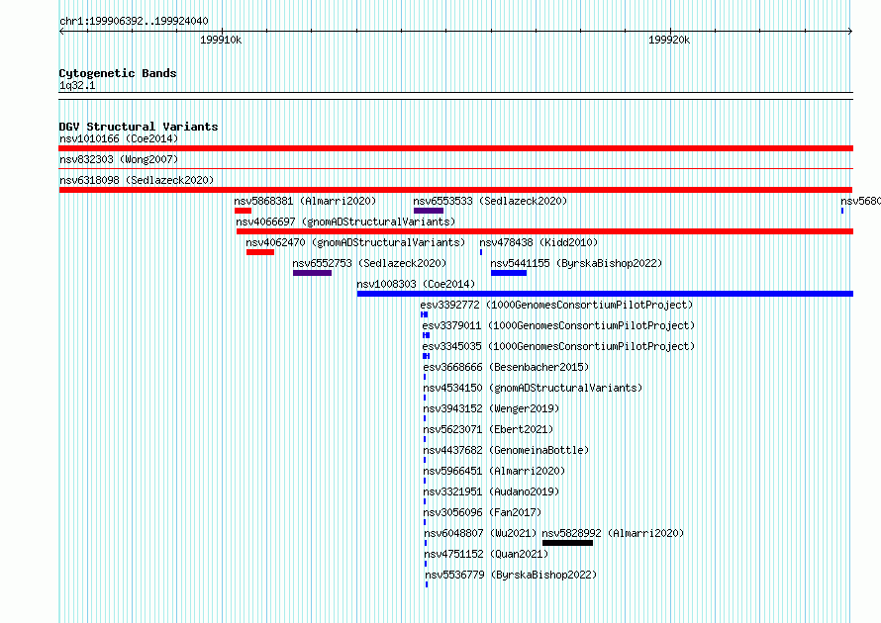Open nsv5536779 (ByrskaBishop2022) label
881x623 pixels.
click(x=511, y=575)
